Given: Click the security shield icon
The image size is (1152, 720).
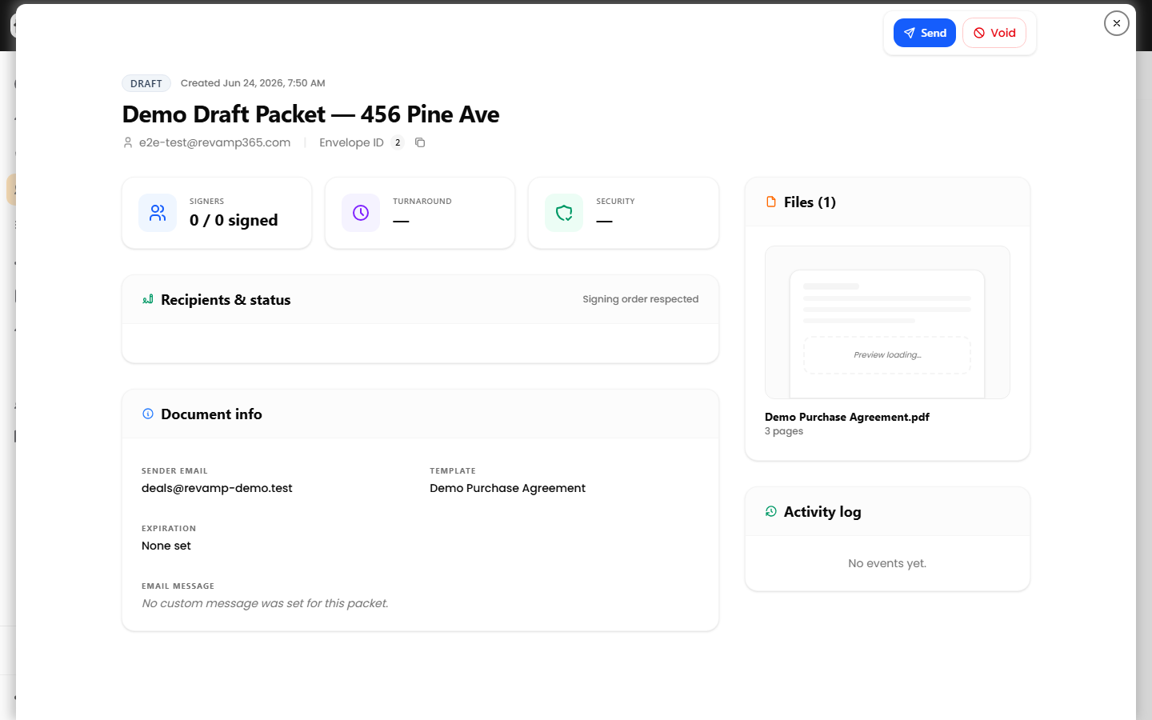Looking at the screenshot, I should [564, 213].
